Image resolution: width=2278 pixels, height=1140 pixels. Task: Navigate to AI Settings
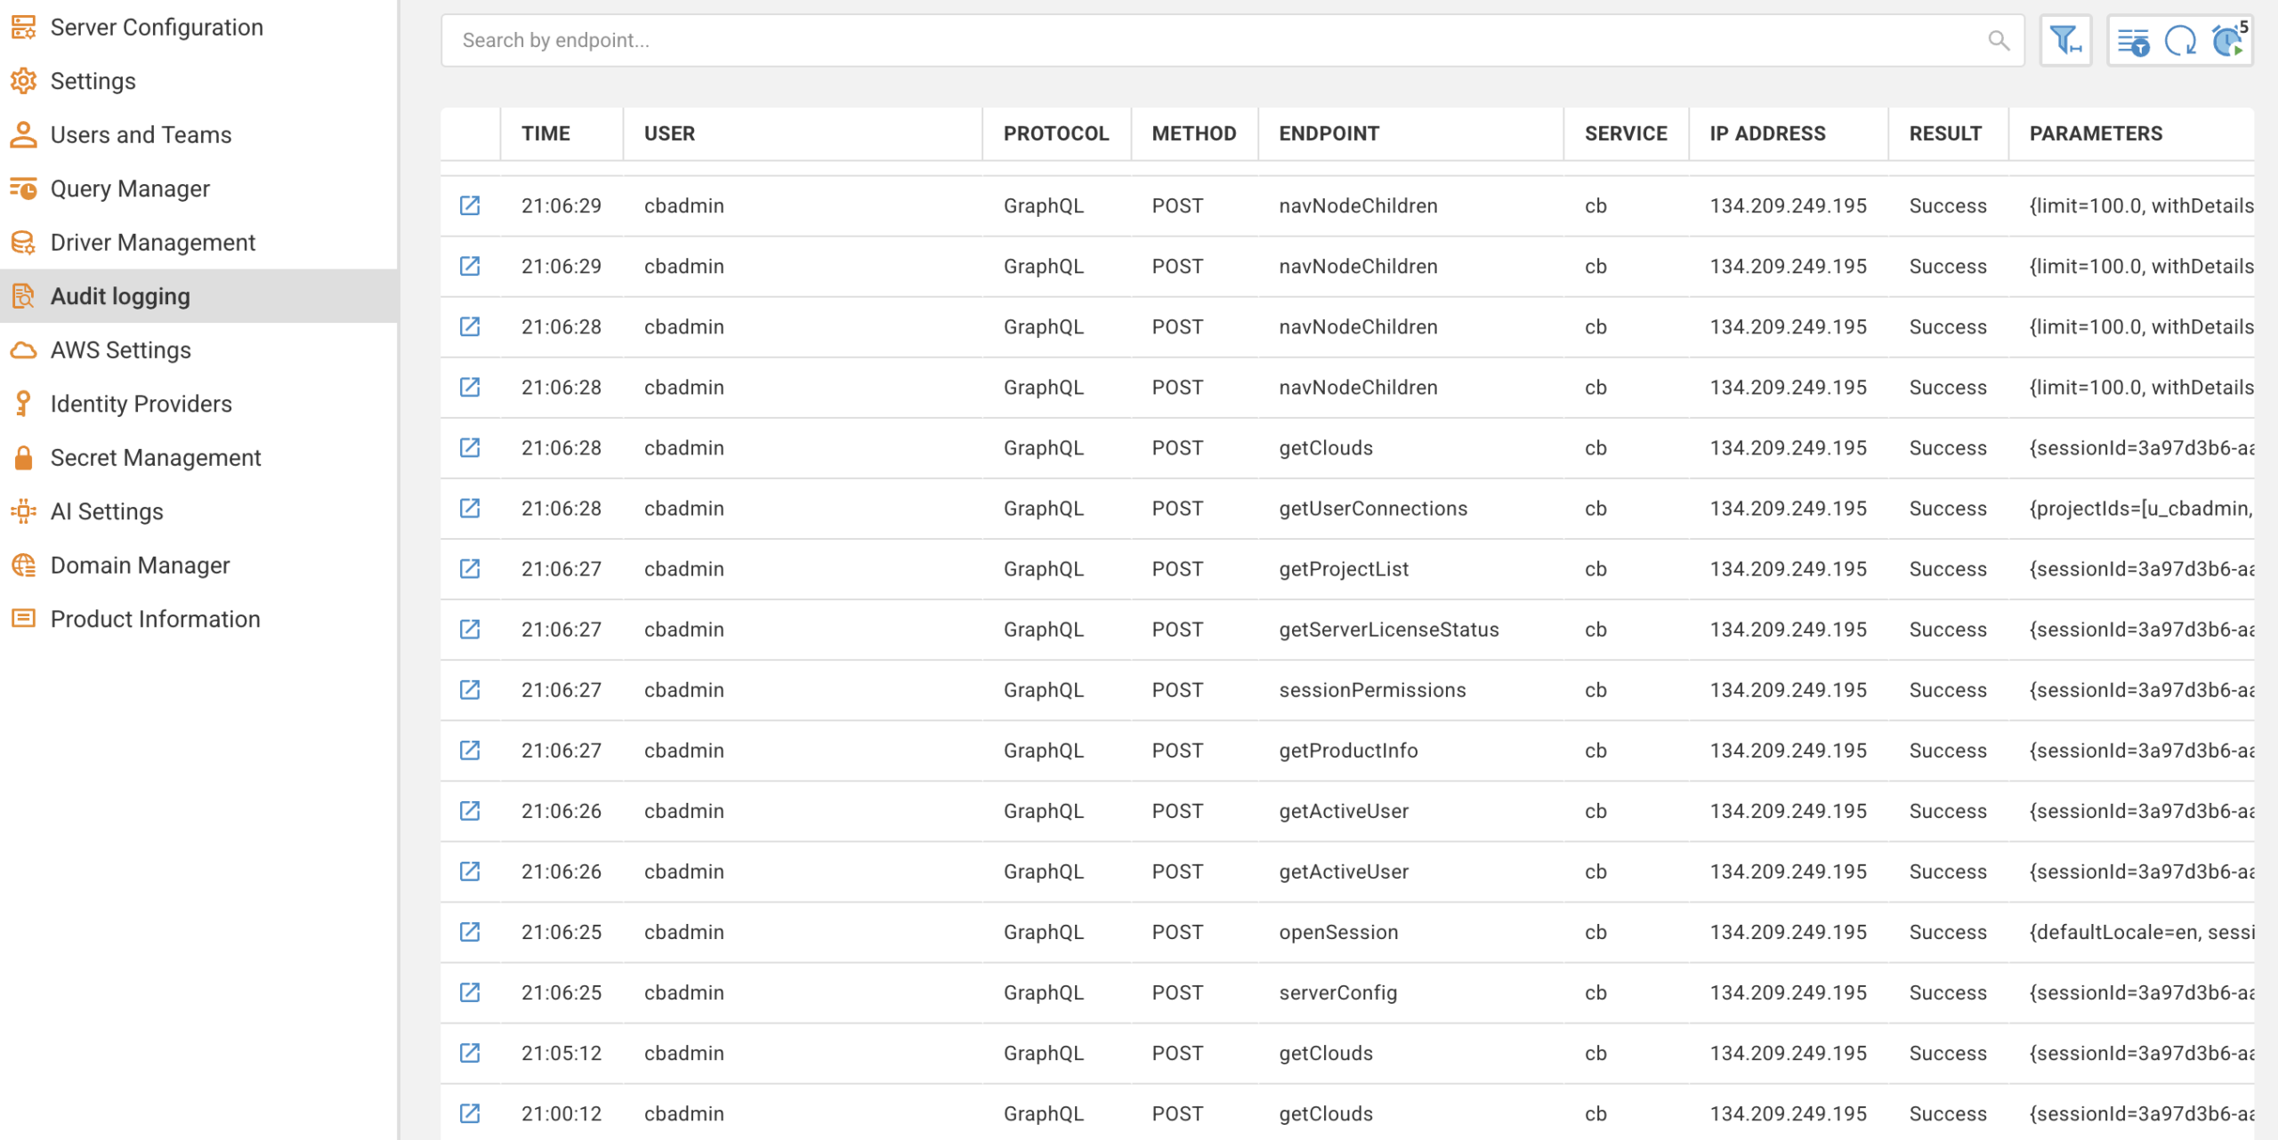107,511
